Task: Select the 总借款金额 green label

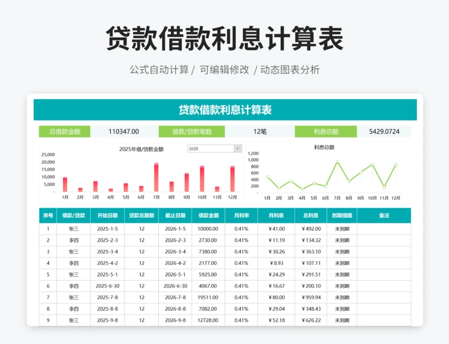Action: pyautogui.click(x=65, y=131)
